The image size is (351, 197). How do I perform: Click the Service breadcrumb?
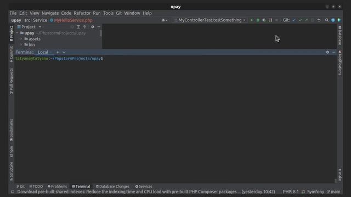(40, 20)
